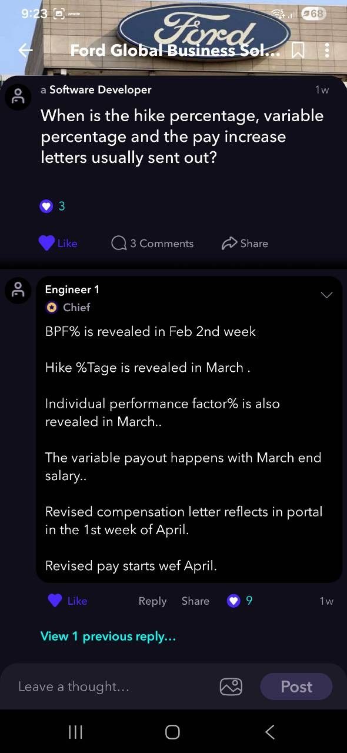Screen dimensions: 347x753
Task: Open Android recent apps button
Action: pos(75,732)
